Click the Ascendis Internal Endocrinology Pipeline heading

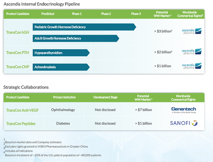tap(42, 4)
